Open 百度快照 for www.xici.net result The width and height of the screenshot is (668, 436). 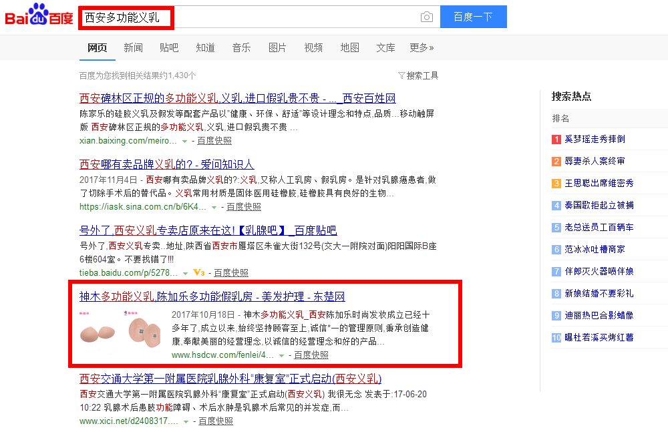coord(216,421)
